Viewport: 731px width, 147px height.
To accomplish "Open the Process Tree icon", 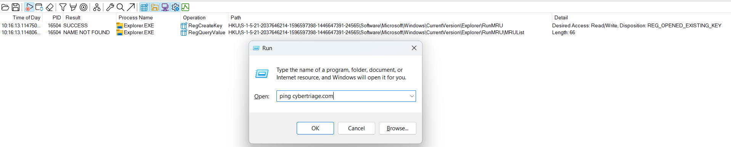I will (97, 7).
